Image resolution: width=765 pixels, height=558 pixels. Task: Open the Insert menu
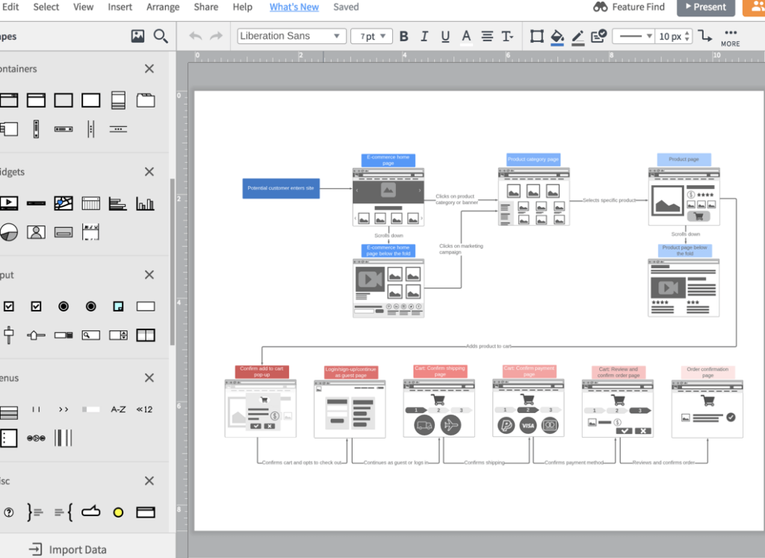(x=120, y=7)
